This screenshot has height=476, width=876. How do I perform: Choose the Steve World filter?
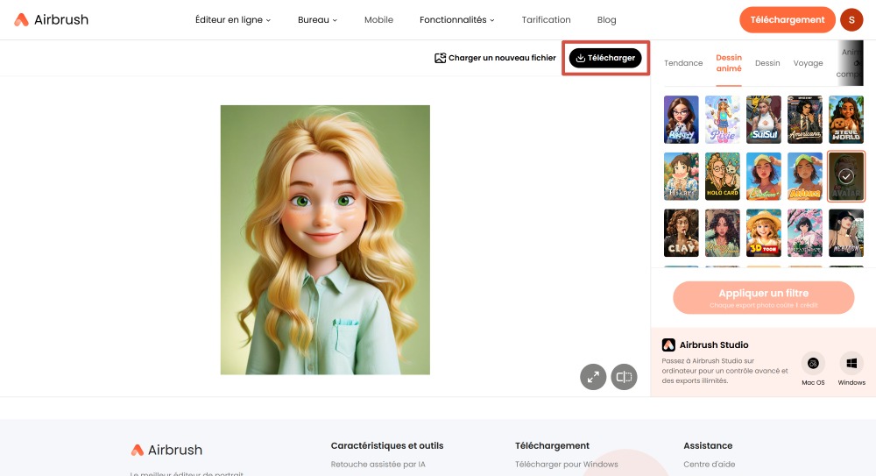coord(846,119)
